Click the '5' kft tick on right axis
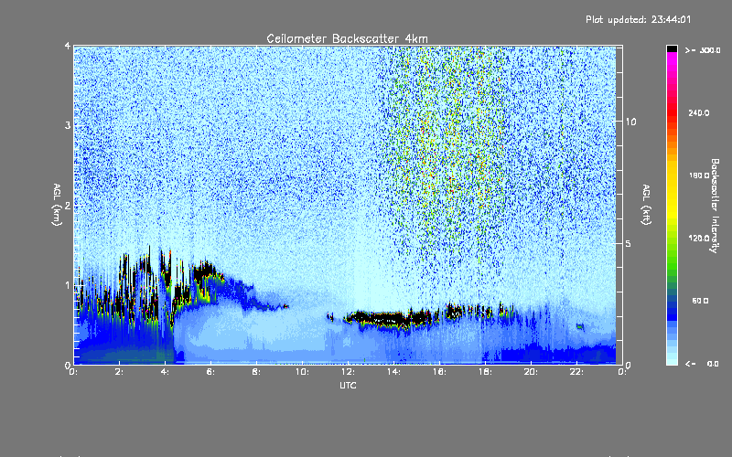Screen dimensions: 732x457 click(x=628, y=243)
